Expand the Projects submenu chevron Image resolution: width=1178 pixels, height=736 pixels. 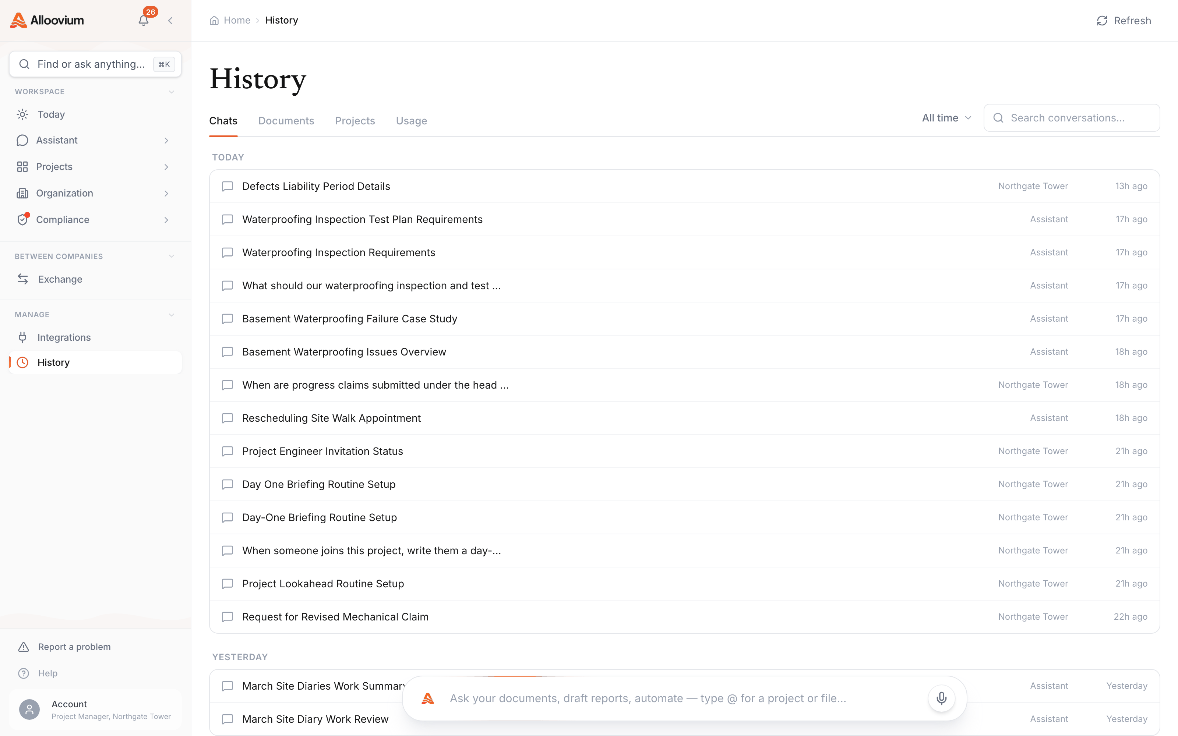[x=166, y=167]
